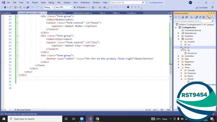Image resolution: width=217 pixels, height=122 pixels.
Task: Open the Debug configuration dropdown
Action: (x=48, y=7)
